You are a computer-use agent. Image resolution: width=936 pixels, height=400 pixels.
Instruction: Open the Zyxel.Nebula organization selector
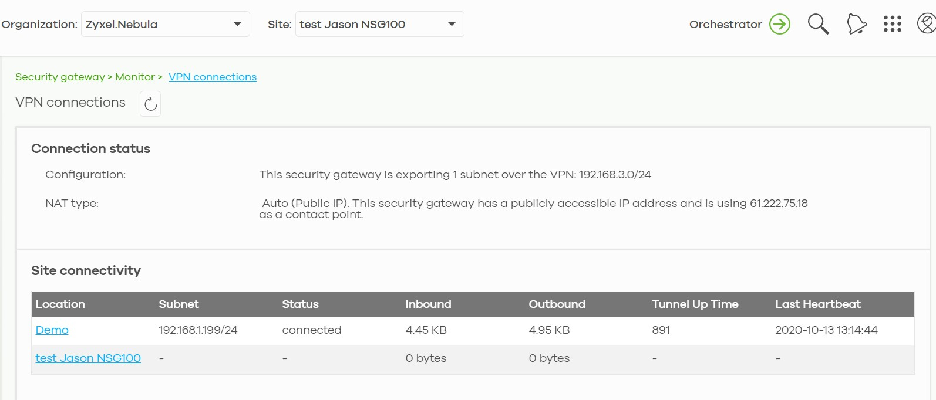(x=156, y=24)
